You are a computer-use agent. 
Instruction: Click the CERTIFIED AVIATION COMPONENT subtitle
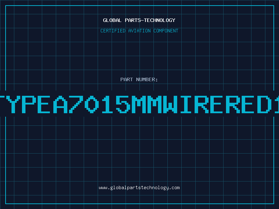(139, 31)
